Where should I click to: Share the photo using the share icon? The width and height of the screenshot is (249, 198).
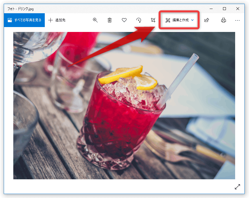tap(207, 20)
